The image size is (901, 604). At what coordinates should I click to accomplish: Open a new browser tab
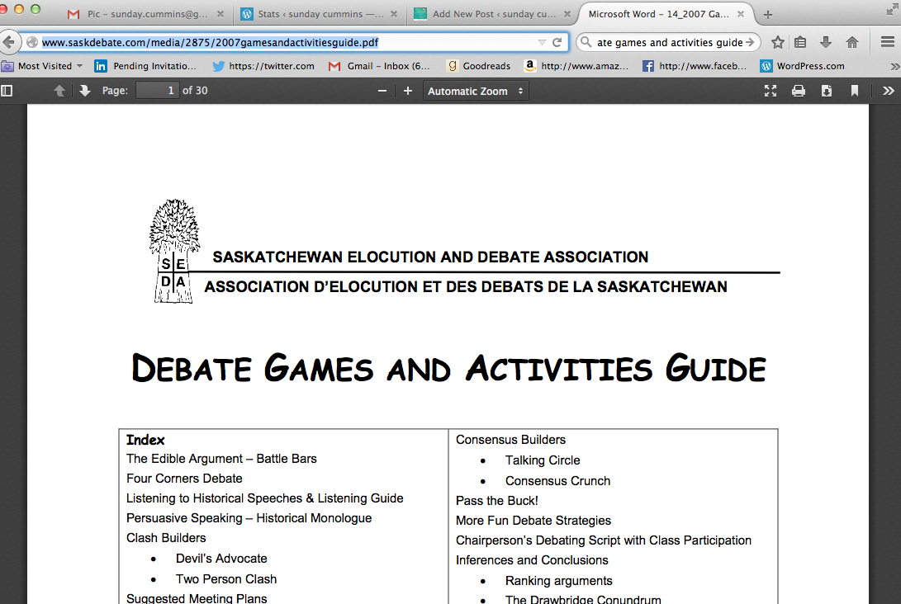pyautogui.click(x=768, y=14)
